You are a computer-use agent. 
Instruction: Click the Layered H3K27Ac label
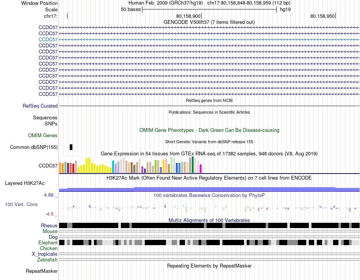[x=25, y=183]
